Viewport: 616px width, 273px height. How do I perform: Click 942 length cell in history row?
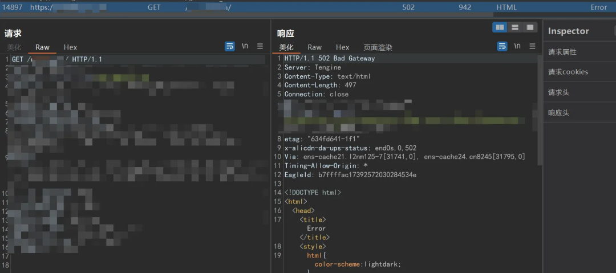465,7
